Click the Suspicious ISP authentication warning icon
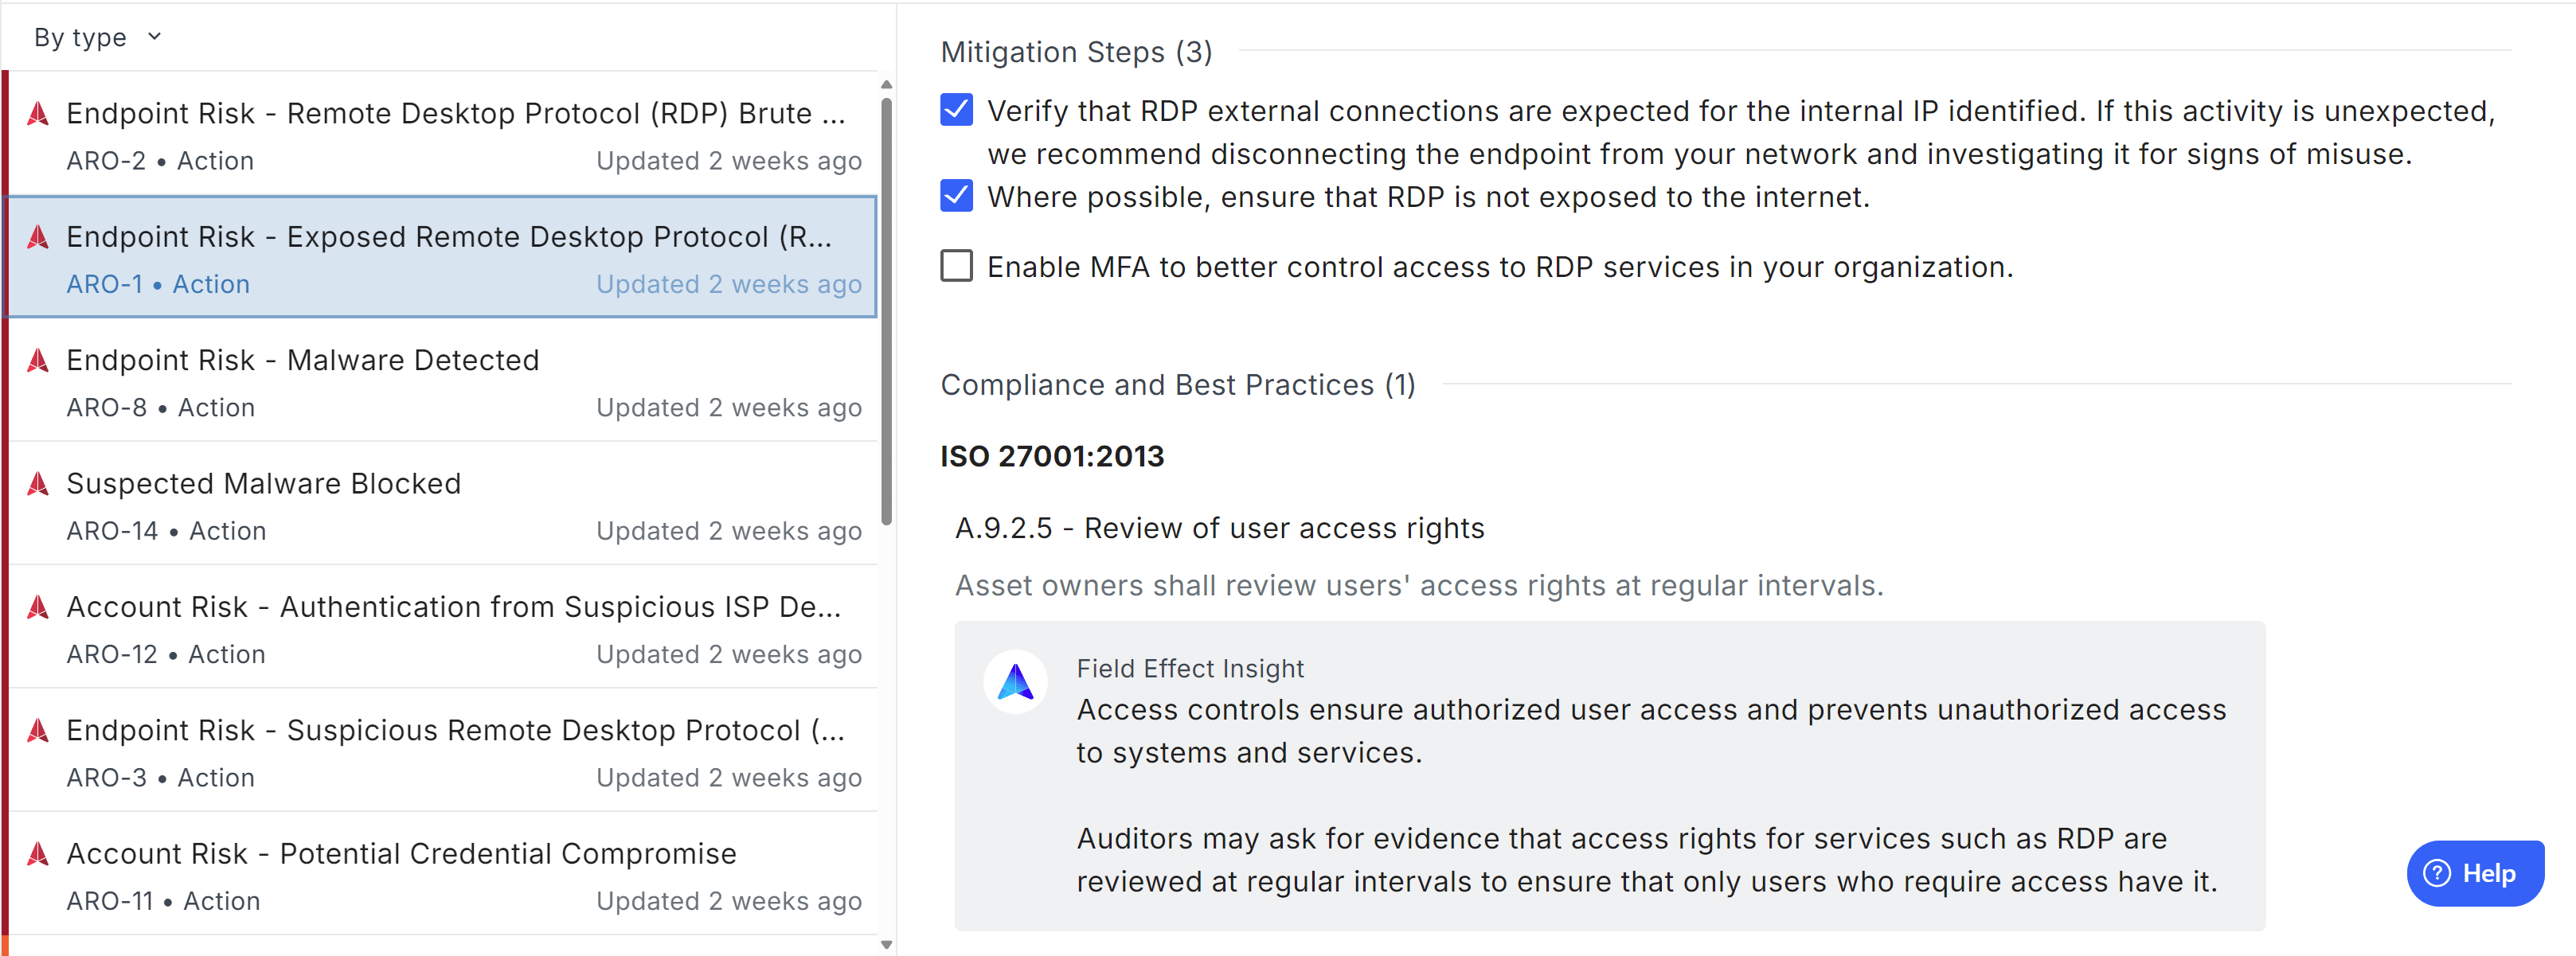2576x956 pixels. 38,607
